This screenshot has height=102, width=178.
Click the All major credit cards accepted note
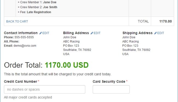tap(28, 97)
